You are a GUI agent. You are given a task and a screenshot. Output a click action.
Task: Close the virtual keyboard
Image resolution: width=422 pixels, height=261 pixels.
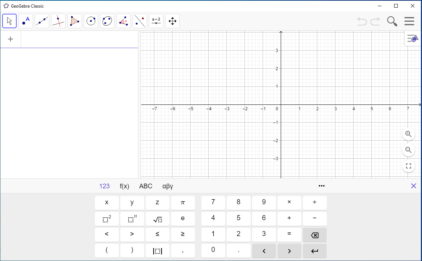(414, 186)
